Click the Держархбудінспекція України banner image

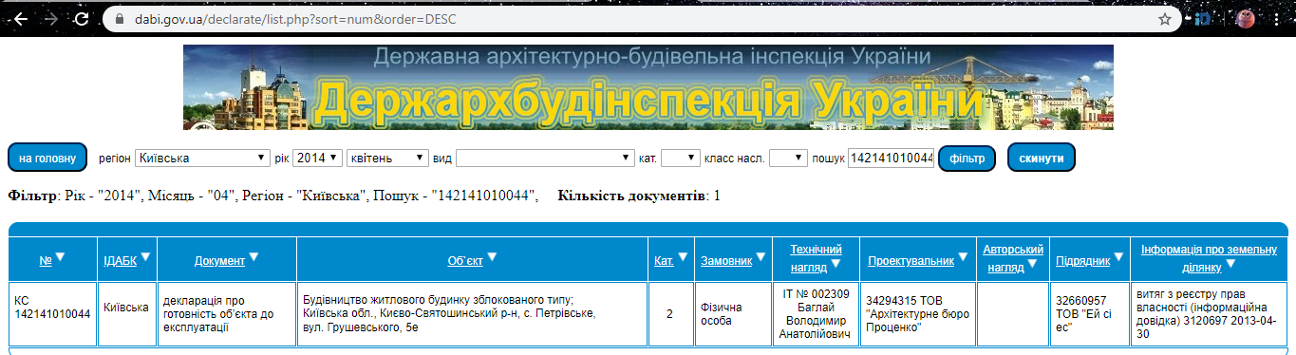[x=648, y=87]
